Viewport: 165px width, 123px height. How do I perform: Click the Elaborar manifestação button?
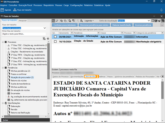pyautogui.click(x=121, y=25)
